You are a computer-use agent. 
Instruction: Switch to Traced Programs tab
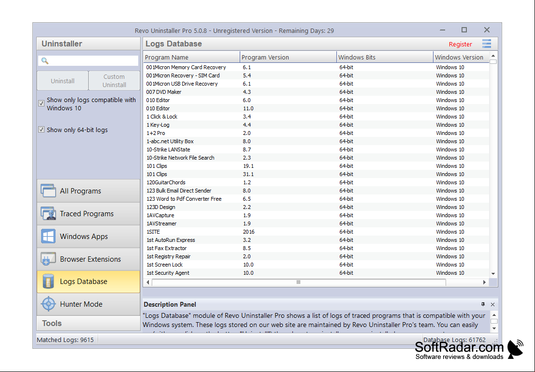pyautogui.click(x=88, y=213)
